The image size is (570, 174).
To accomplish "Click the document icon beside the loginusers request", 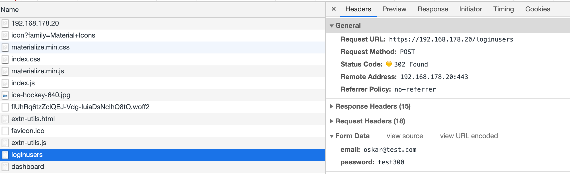I will pos(5,155).
